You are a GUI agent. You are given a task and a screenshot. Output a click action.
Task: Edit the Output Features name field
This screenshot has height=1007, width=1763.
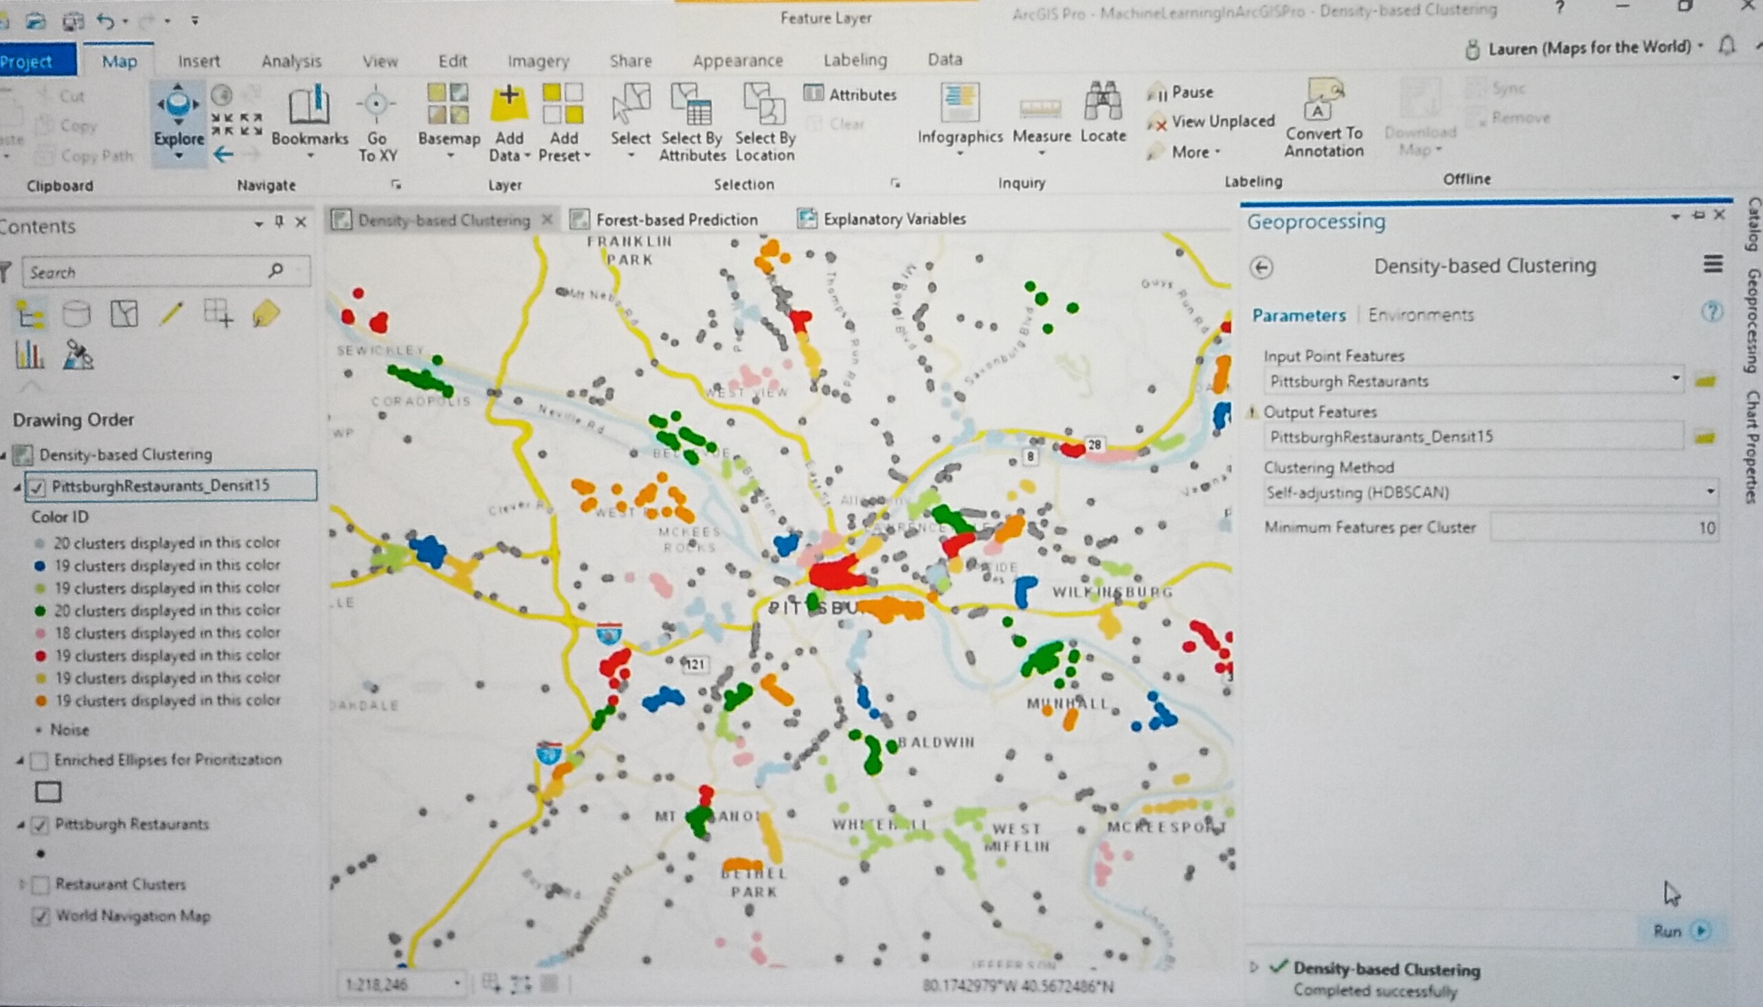pos(1474,437)
